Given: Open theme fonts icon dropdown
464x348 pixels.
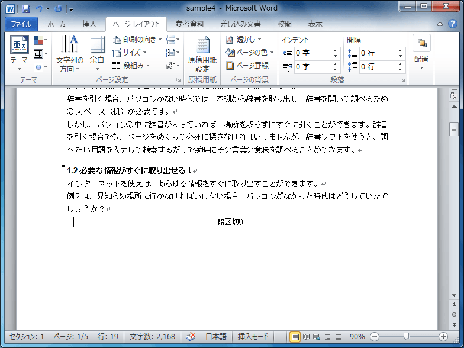Looking at the screenshot, I should click(40, 53).
